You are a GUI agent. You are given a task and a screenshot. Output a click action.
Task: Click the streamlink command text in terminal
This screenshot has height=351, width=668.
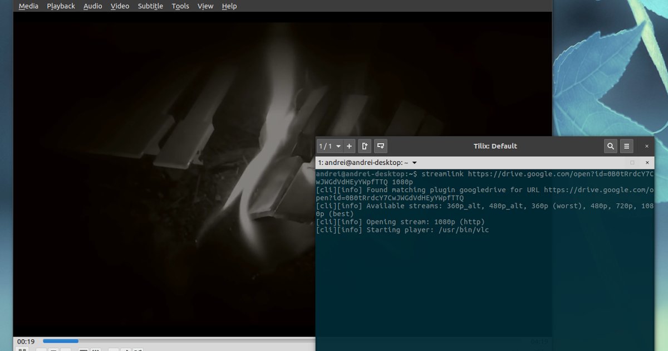click(x=484, y=178)
